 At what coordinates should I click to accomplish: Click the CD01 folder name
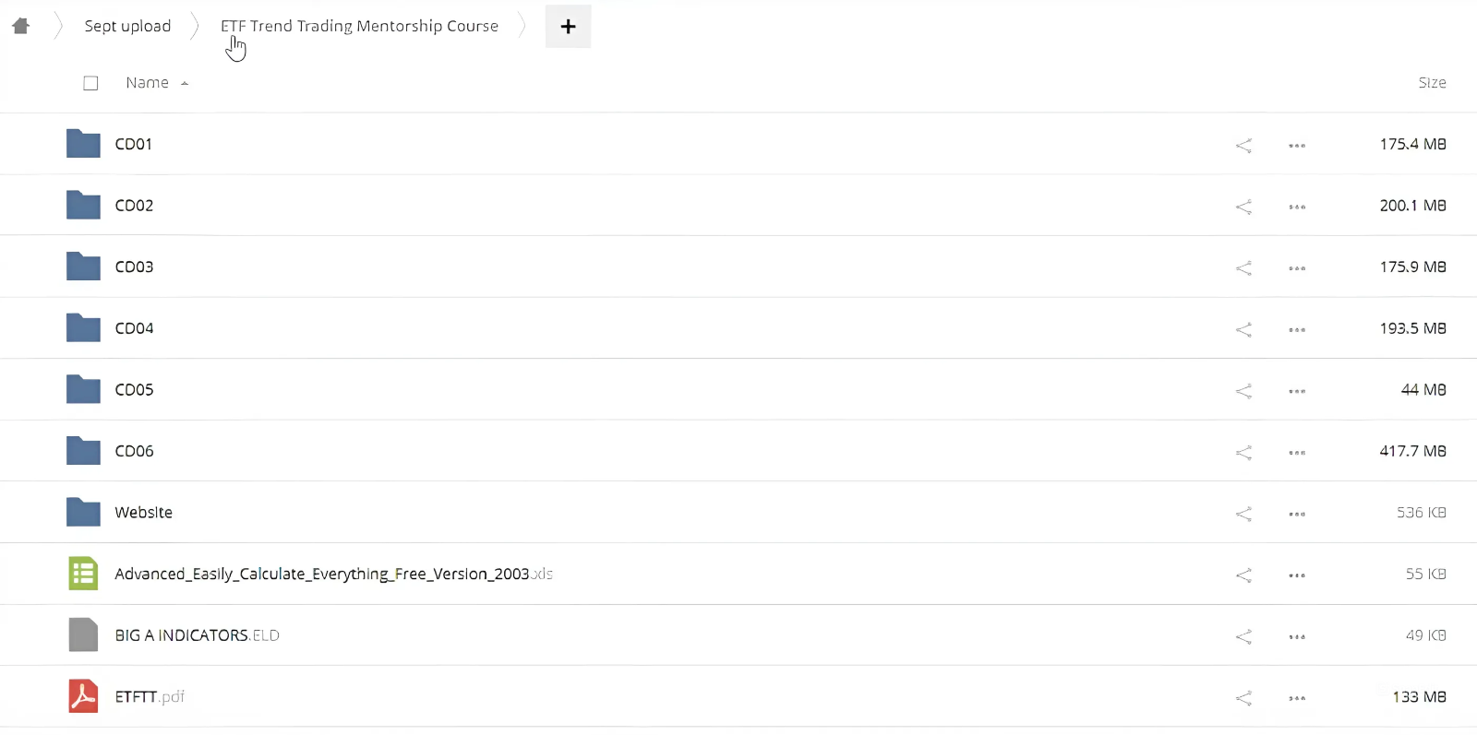(133, 144)
